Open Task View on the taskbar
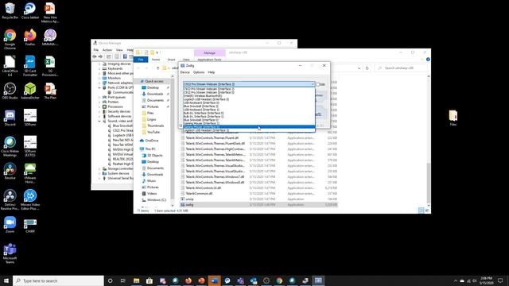Screen dimensions: 509x286 pyautogui.click(x=123, y=280)
